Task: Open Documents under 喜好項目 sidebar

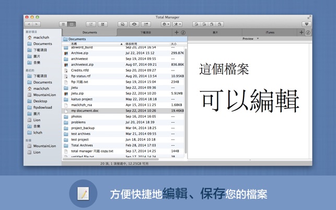Action: 40,44
